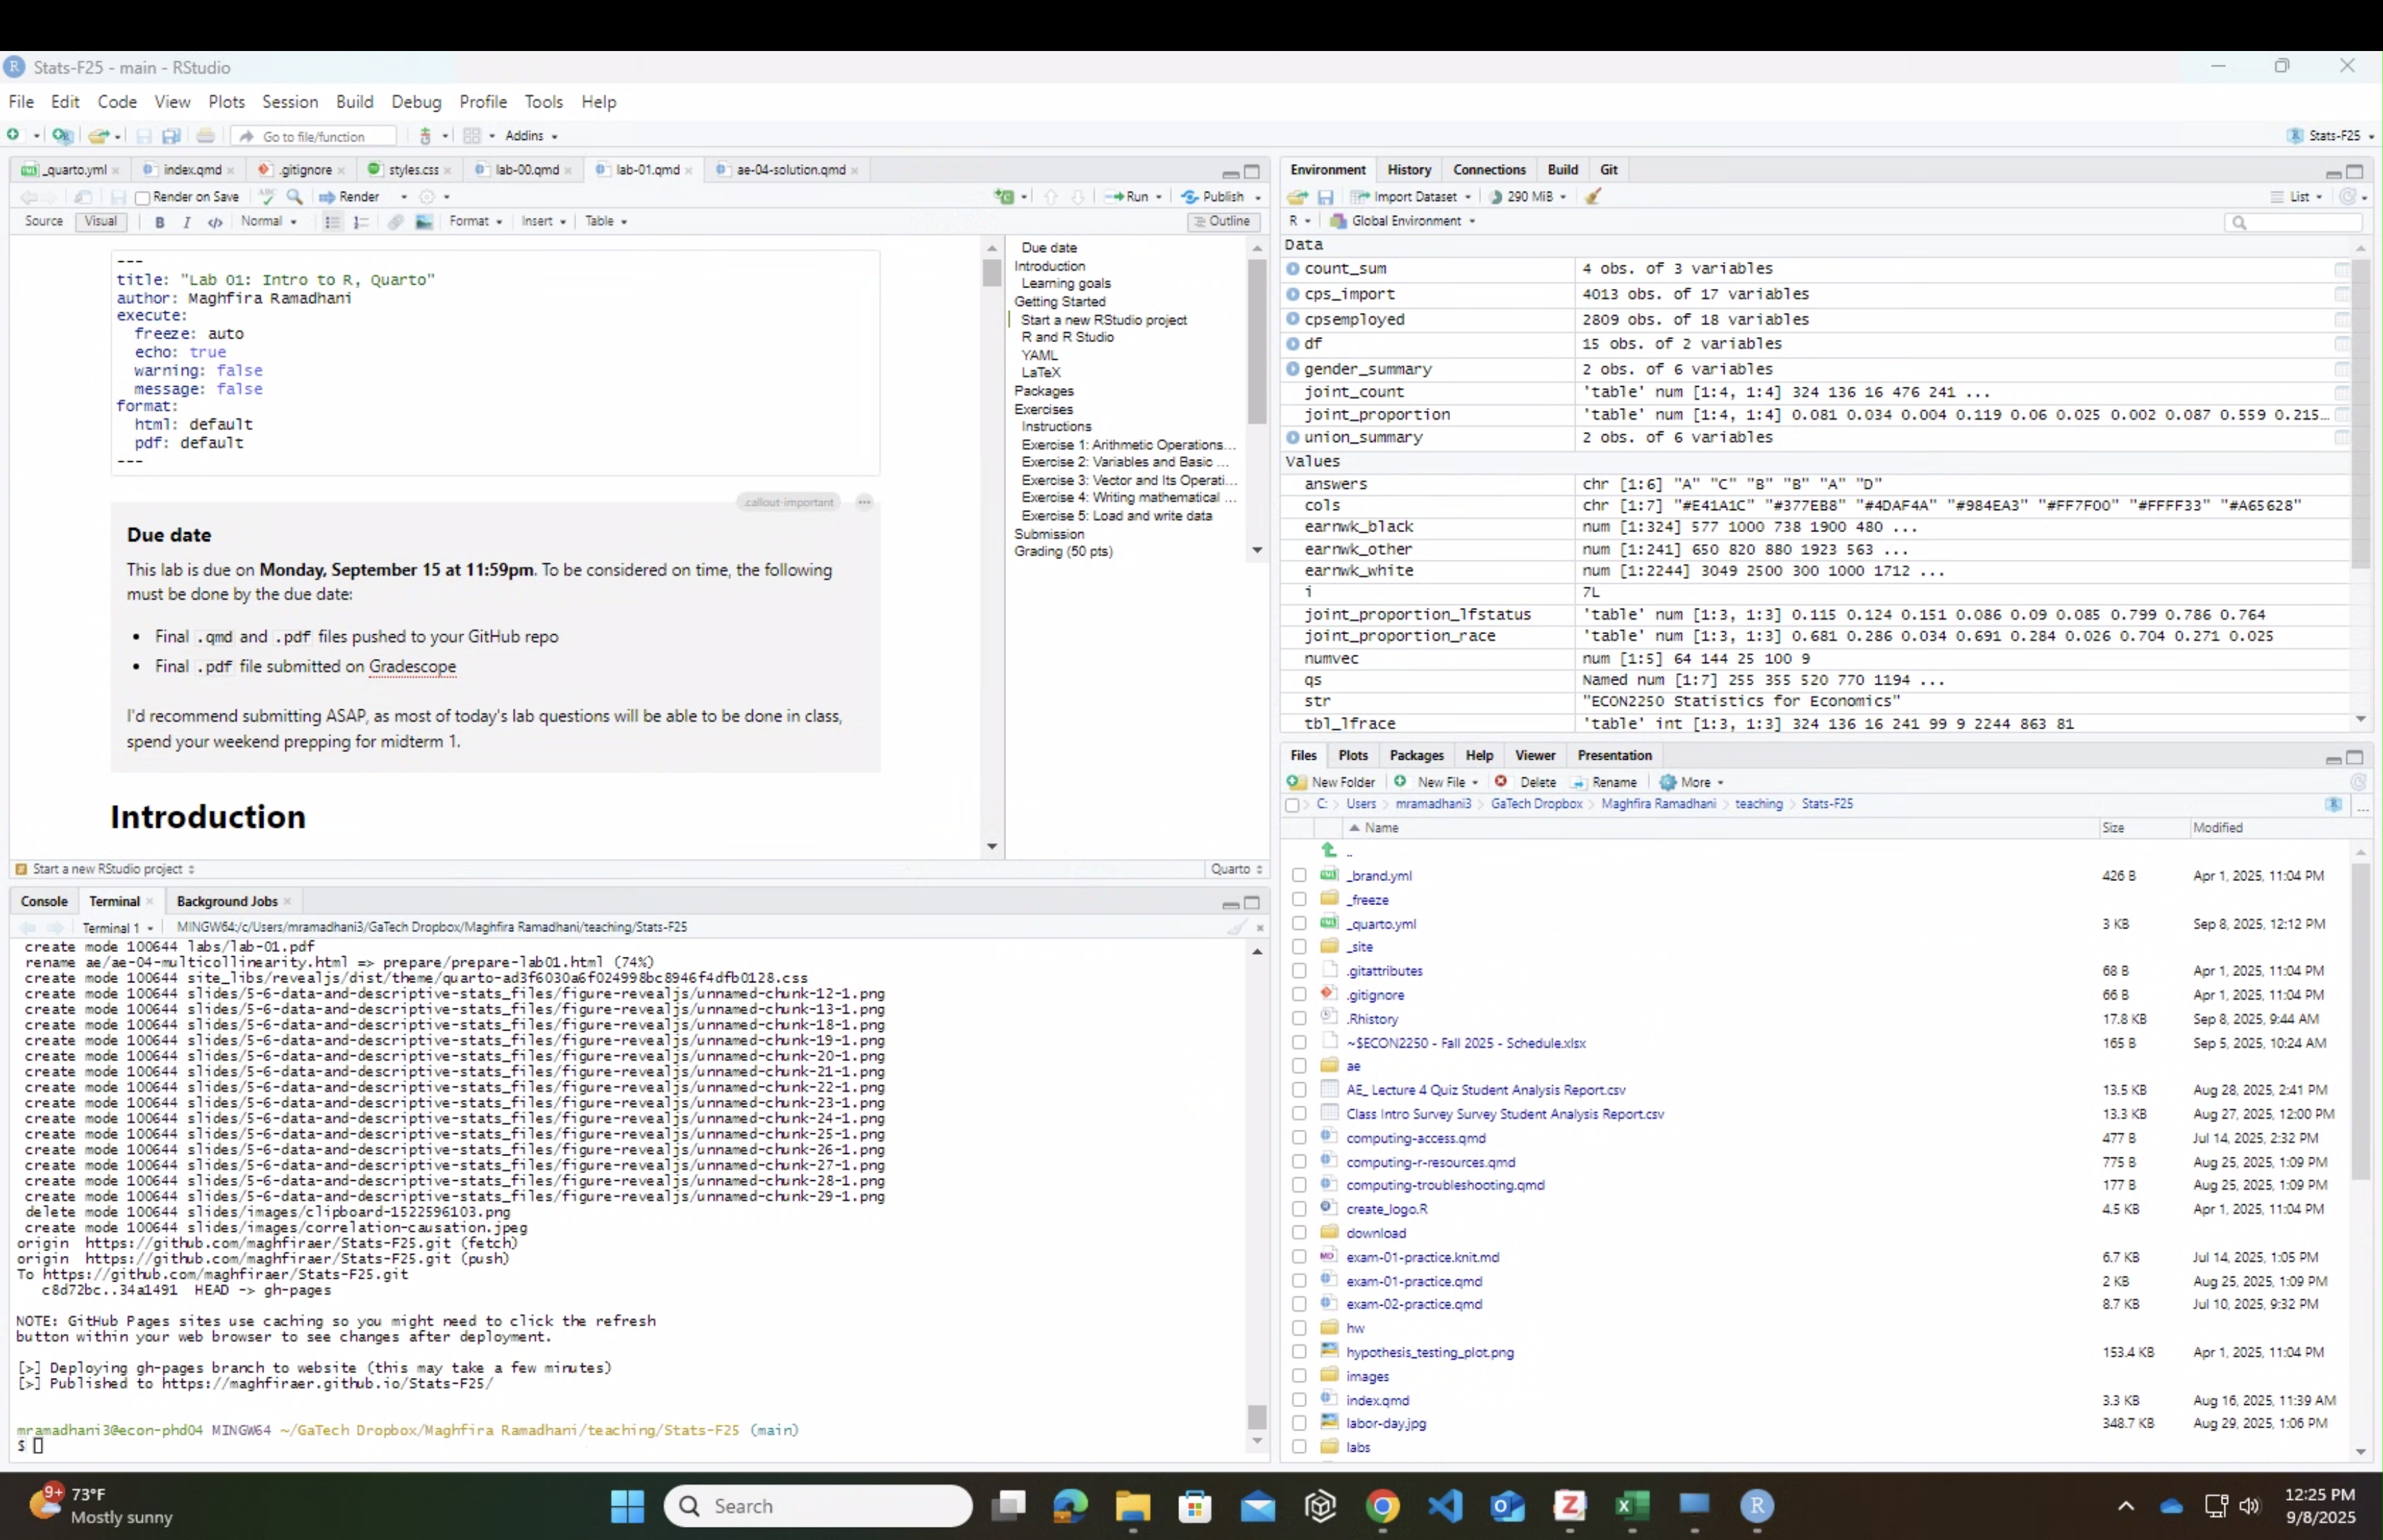Check the box next to _quarto.yml

[x=1298, y=923]
